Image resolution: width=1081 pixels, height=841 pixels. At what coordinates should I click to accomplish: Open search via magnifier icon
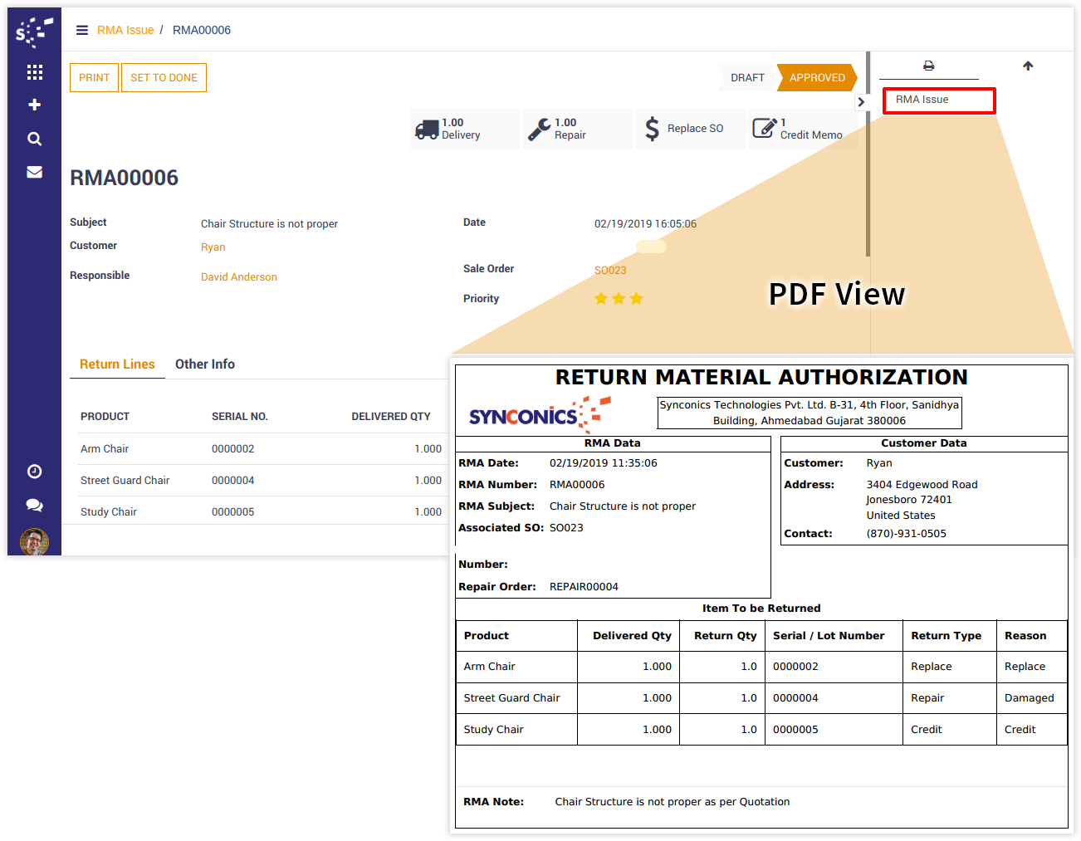pyautogui.click(x=34, y=139)
